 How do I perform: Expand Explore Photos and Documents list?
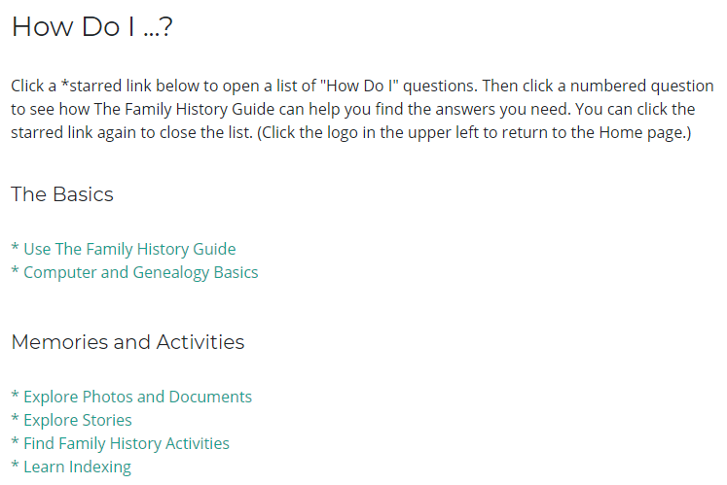137,397
